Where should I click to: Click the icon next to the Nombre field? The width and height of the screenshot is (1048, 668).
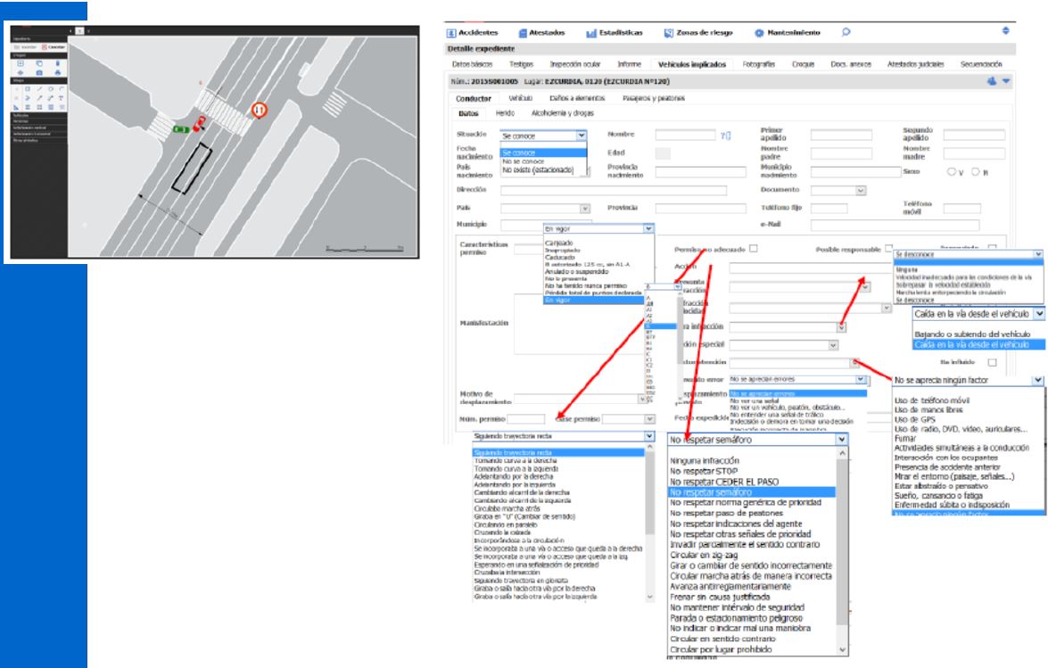tap(725, 136)
